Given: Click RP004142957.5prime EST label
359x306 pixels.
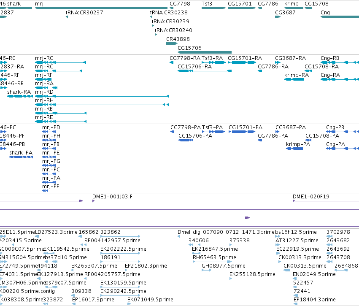Looking at the screenshot, I should click(x=112, y=241).
